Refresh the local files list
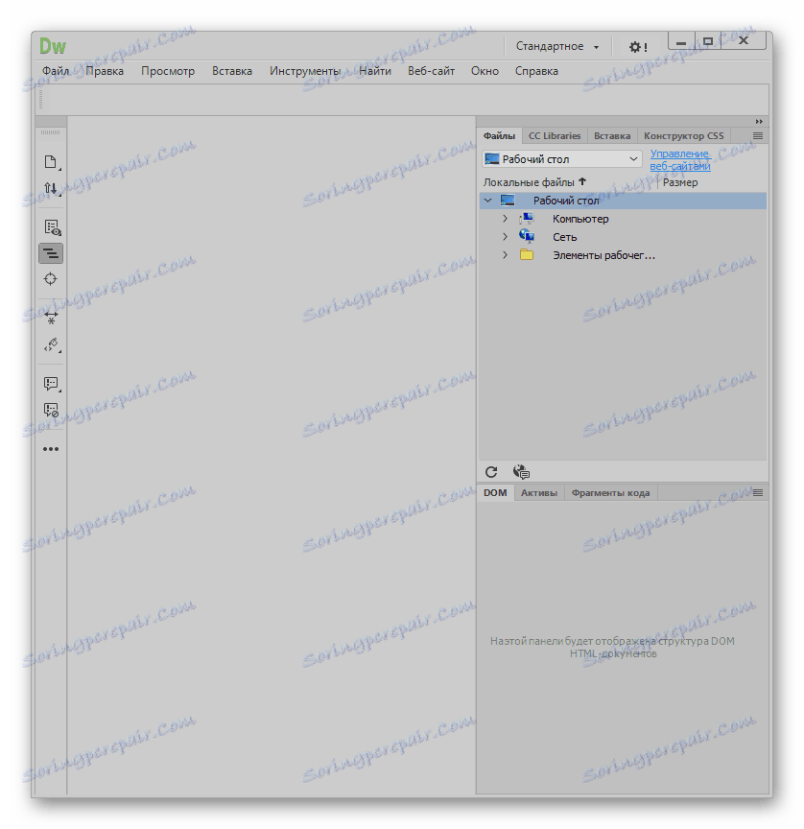804x829 pixels. point(491,471)
